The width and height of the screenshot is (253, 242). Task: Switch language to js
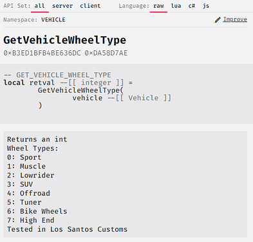[x=206, y=6]
